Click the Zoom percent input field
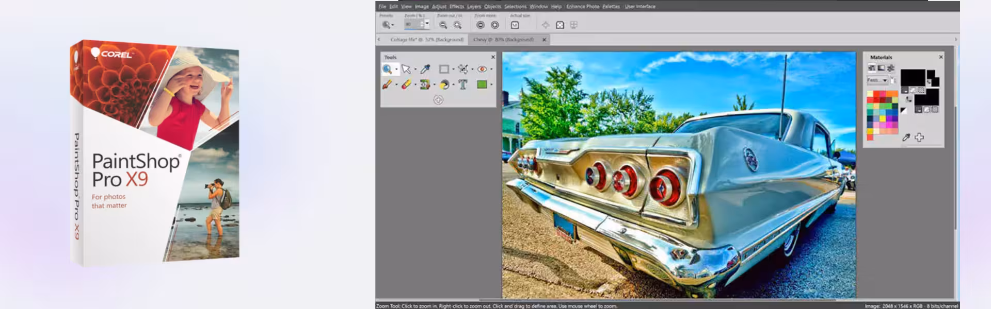This screenshot has width=991, height=309. 412,24
